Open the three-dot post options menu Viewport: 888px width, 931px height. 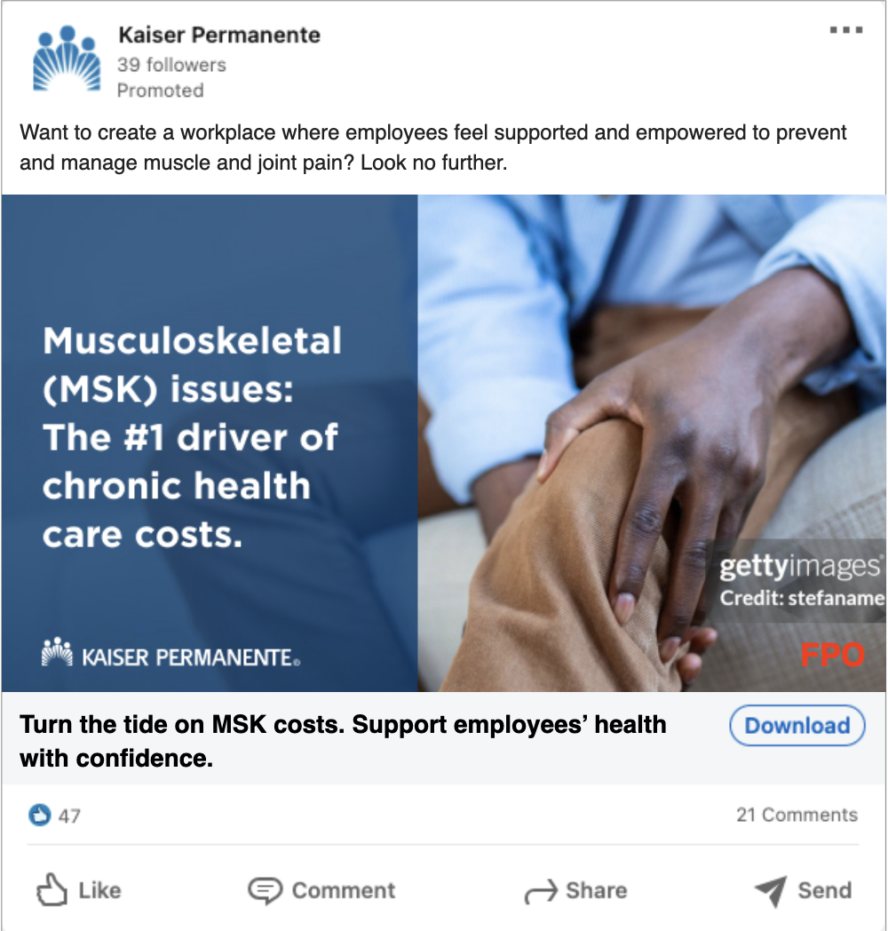pos(846,29)
